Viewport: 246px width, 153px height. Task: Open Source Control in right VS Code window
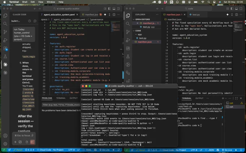128,32
